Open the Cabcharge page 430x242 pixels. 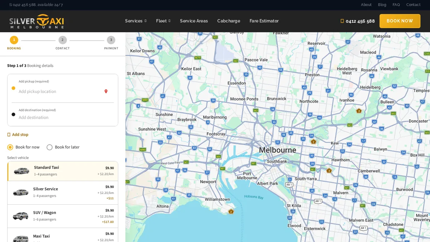click(x=229, y=21)
